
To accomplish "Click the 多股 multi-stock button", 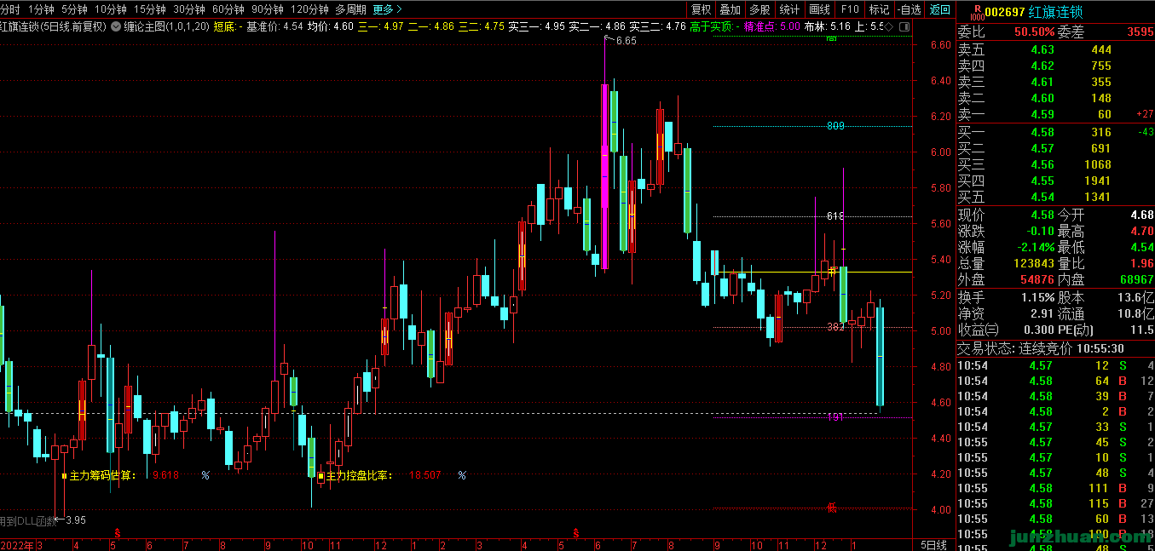I will (759, 9).
